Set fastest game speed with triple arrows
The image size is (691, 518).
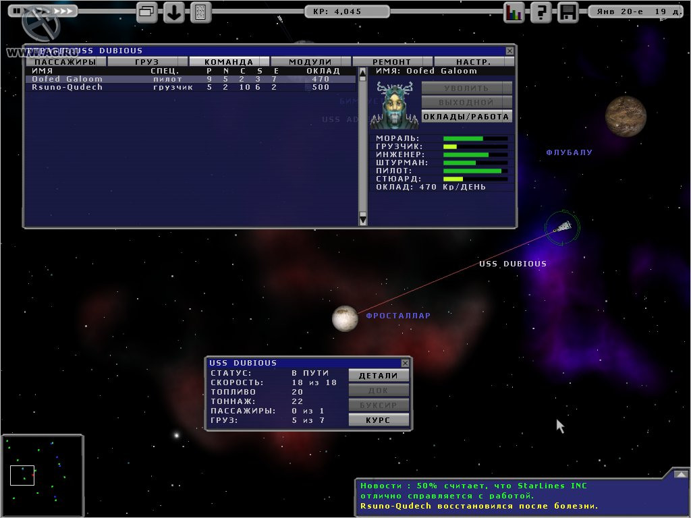pos(64,11)
